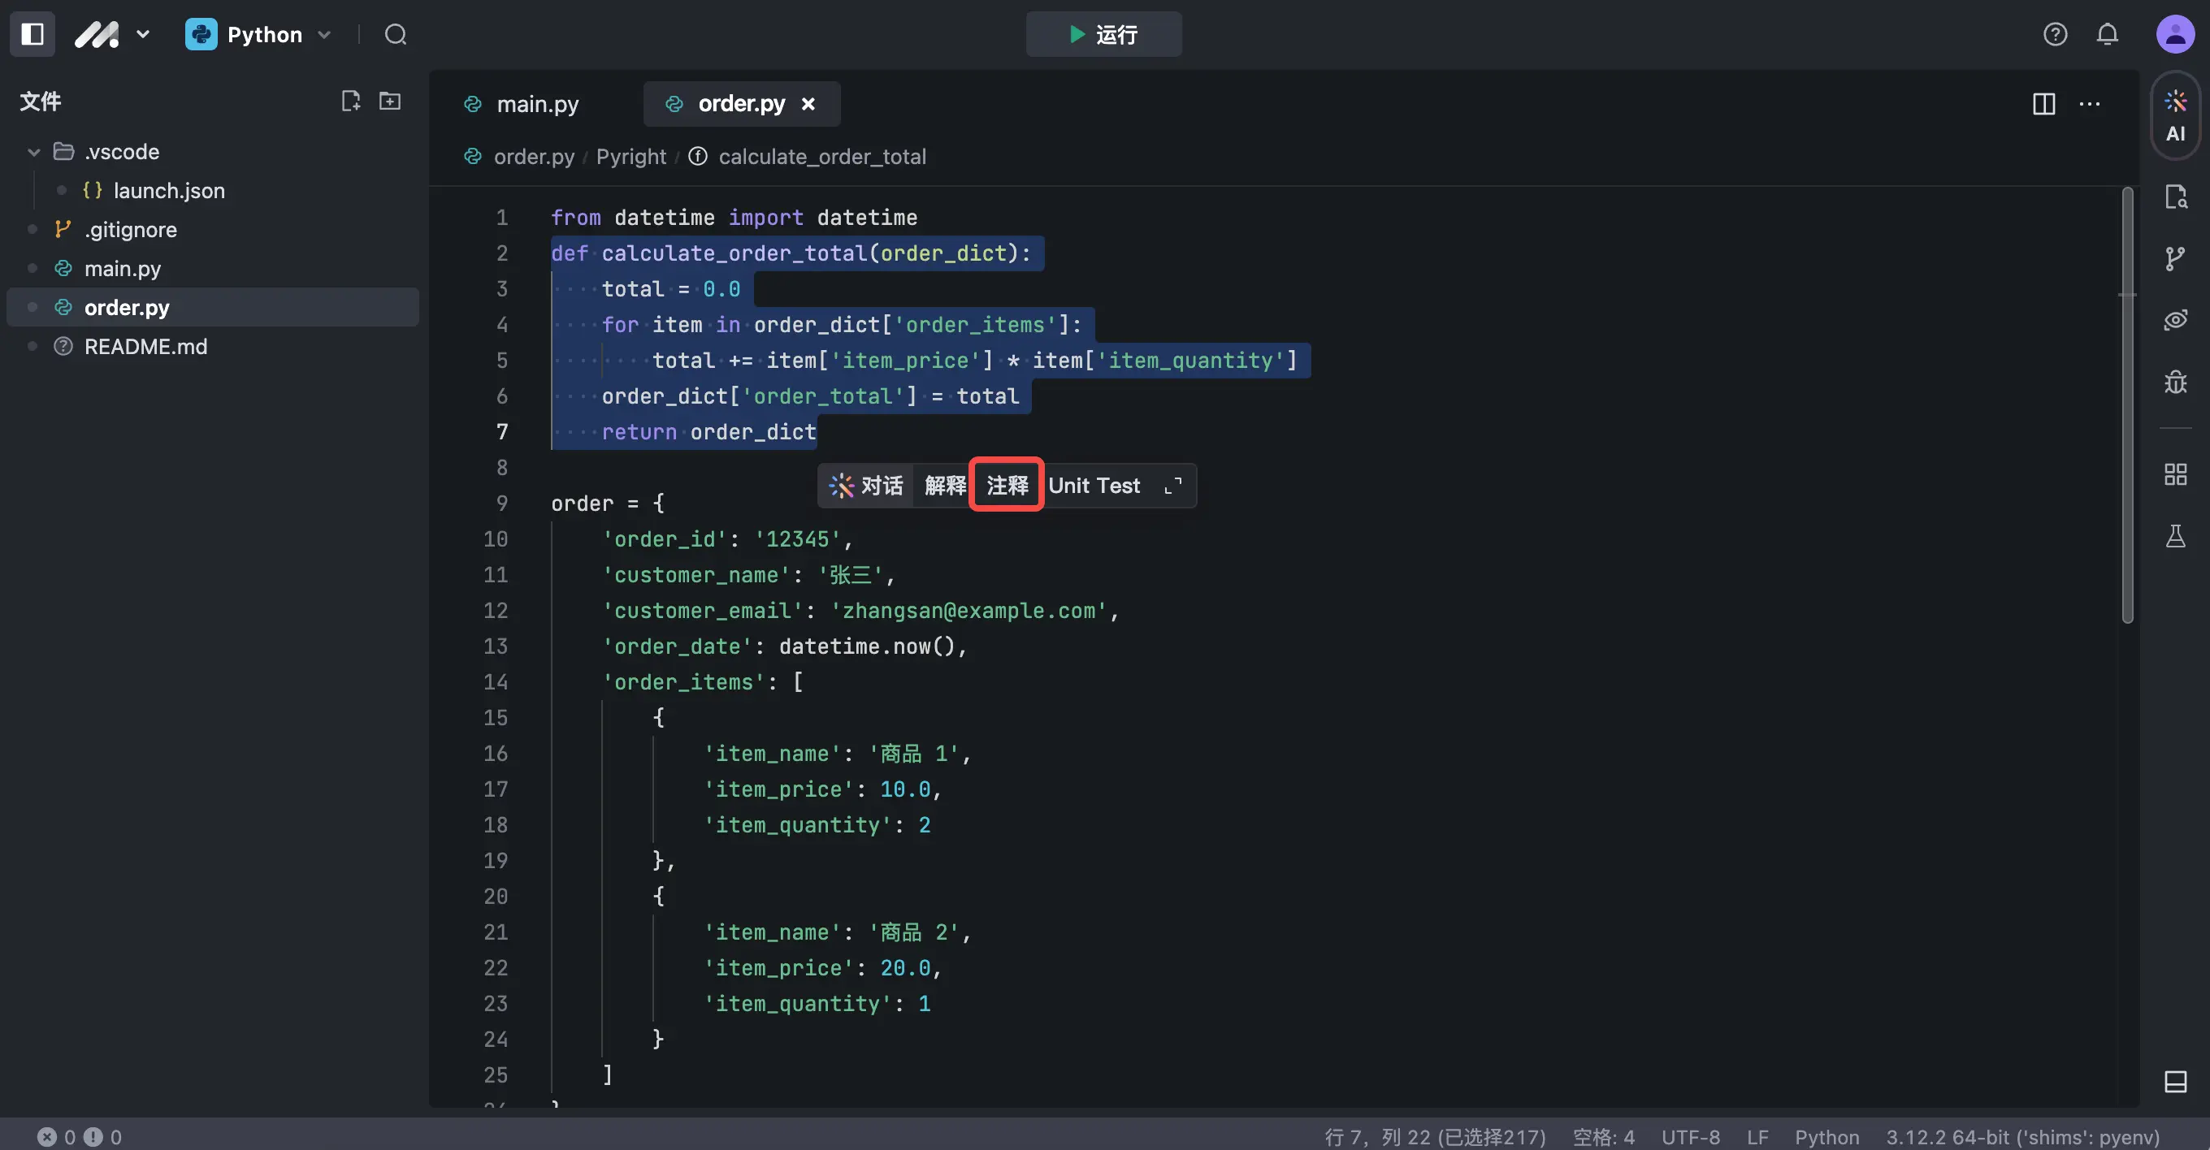Click Pyright breadcrumb segment
Viewport: 2210px width, 1150px height.
coord(630,157)
